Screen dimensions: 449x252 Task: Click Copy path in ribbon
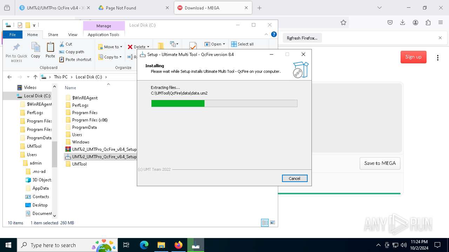72,52
